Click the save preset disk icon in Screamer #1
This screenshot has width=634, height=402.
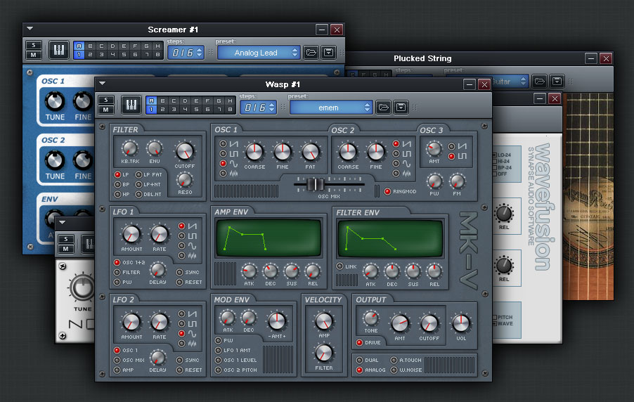pos(328,53)
